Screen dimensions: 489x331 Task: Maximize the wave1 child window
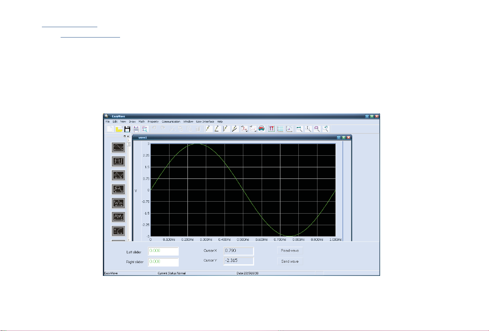coord(343,137)
